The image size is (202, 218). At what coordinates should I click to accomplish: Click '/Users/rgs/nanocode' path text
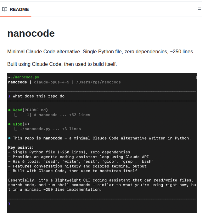[98, 82]
